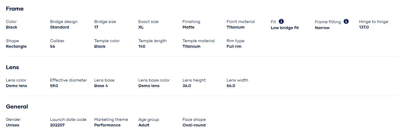Click the Titanium front material value
The image size is (407, 132).
[235, 27]
